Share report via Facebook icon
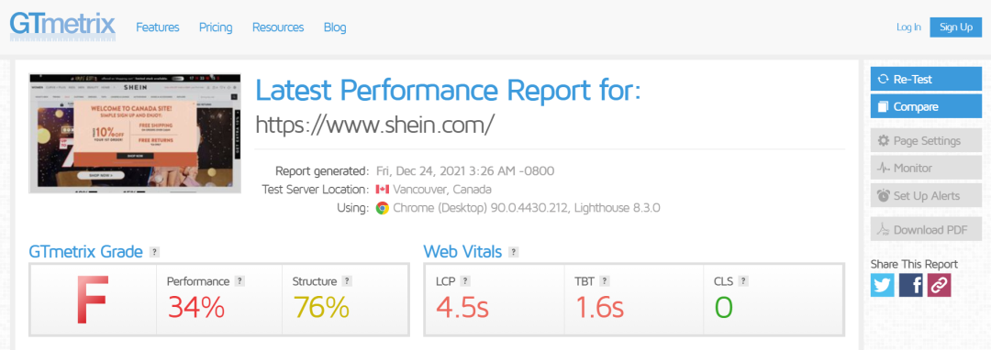This screenshot has width=991, height=350. [x=911, y=285]
